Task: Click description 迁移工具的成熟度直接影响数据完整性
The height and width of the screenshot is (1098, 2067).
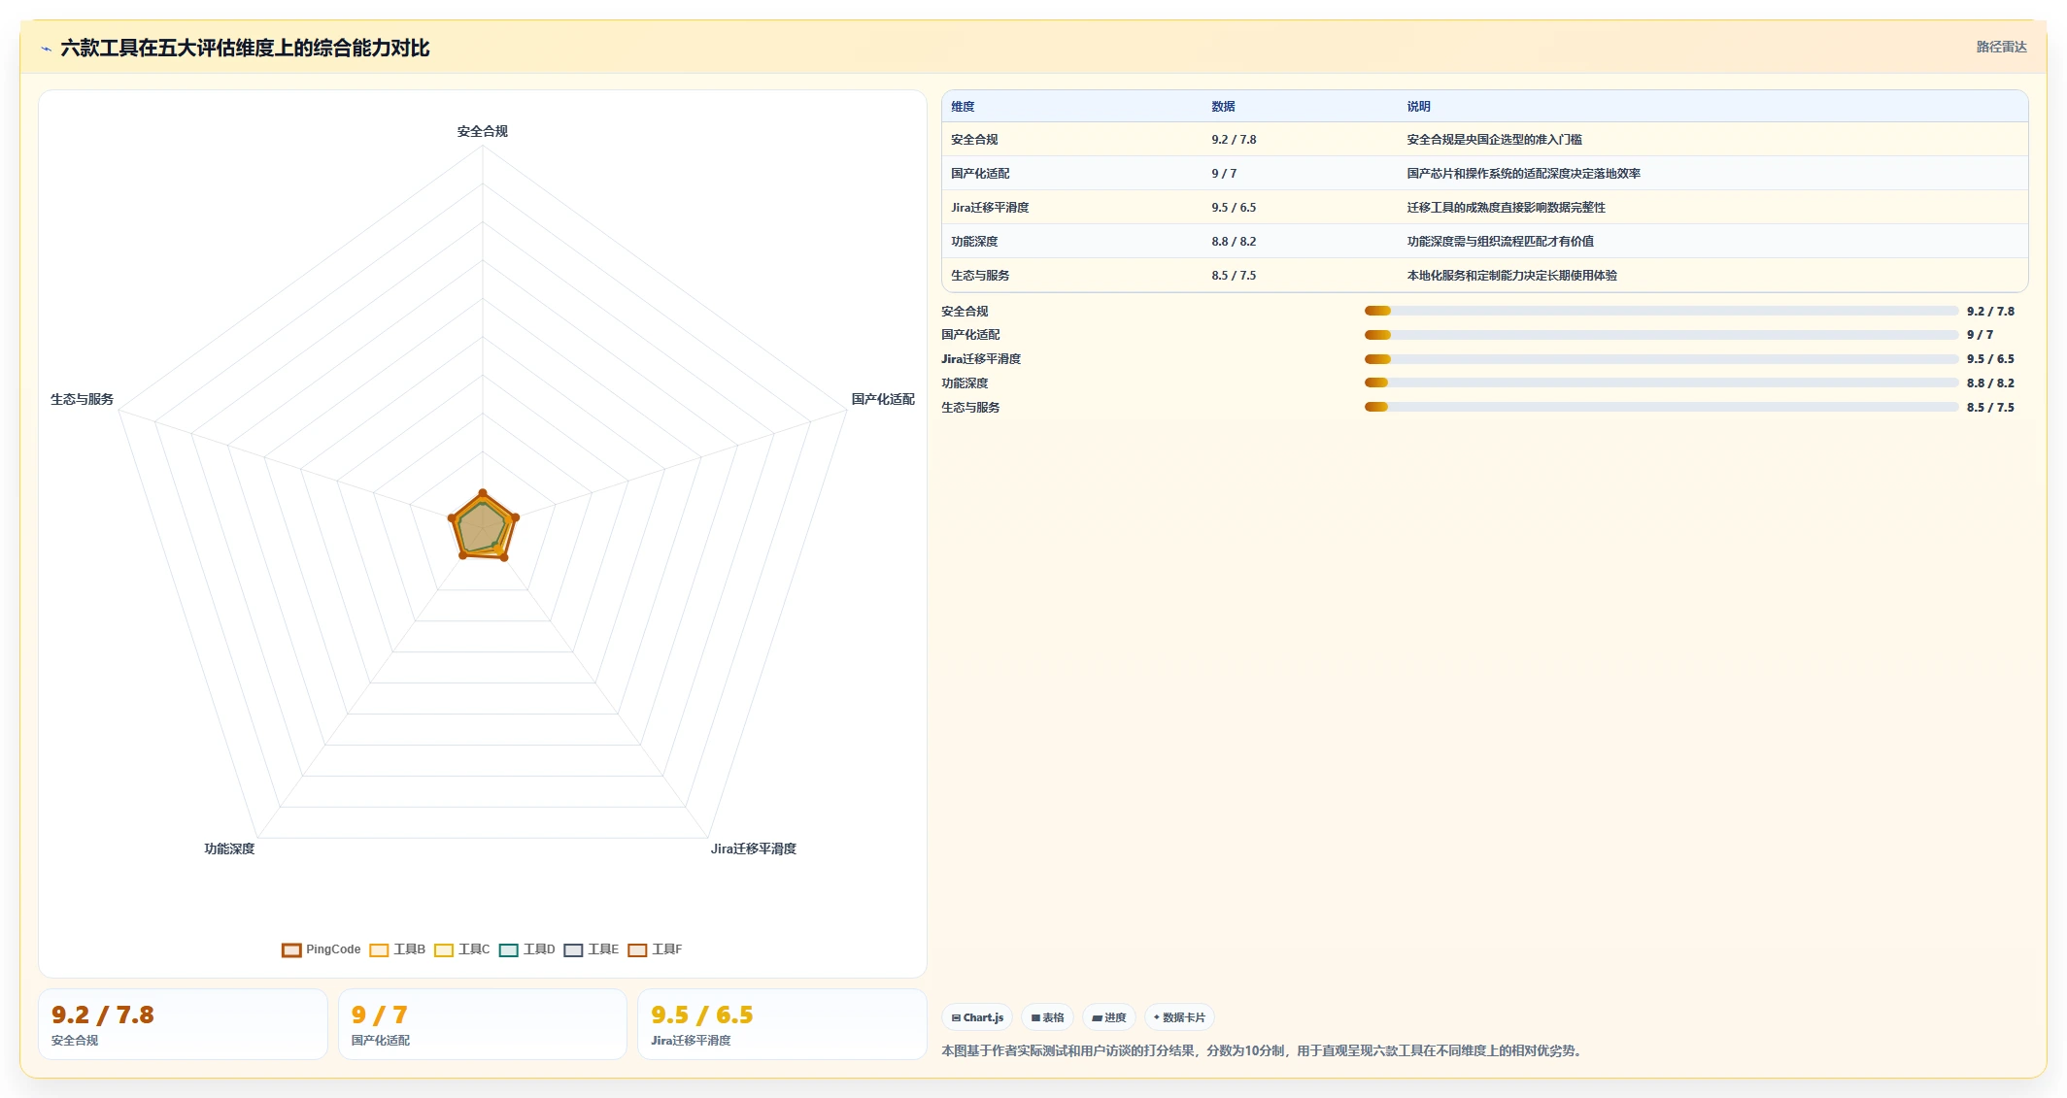Action: (x=1506, y=208)
